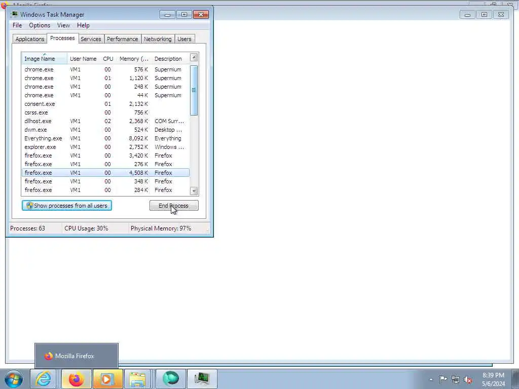Click the network tray icon
The width and height of the screenshot is (519, 389).
[x=456, y=379]
